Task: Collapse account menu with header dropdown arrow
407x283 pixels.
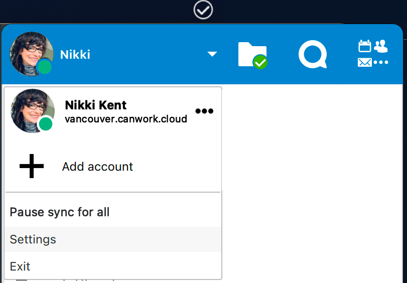Action: (x=212, y=54)
